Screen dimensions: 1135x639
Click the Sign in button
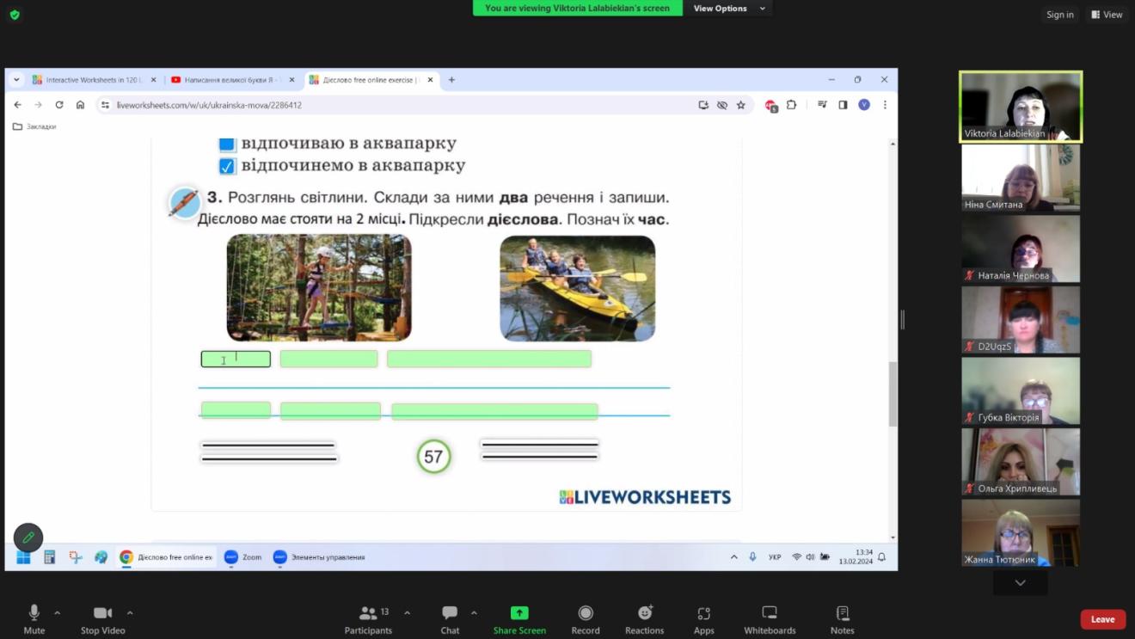(1059, 15)
